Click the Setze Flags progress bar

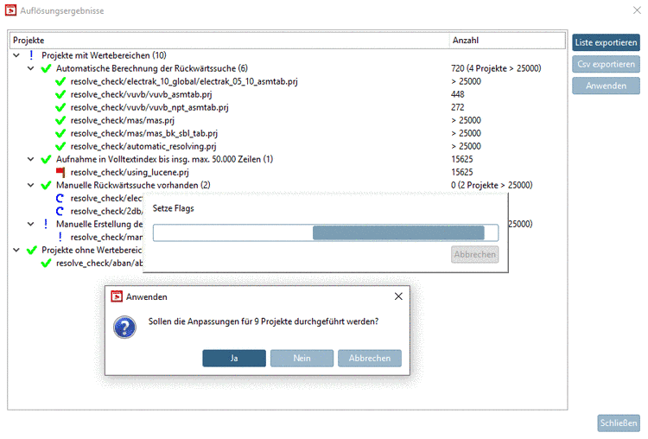(x=326, y=232)
